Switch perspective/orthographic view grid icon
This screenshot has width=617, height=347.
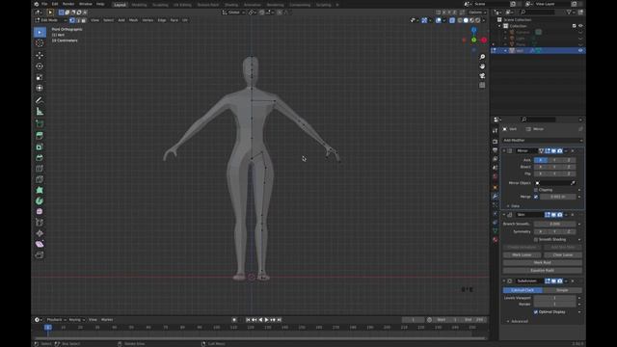tap(482, 86)
